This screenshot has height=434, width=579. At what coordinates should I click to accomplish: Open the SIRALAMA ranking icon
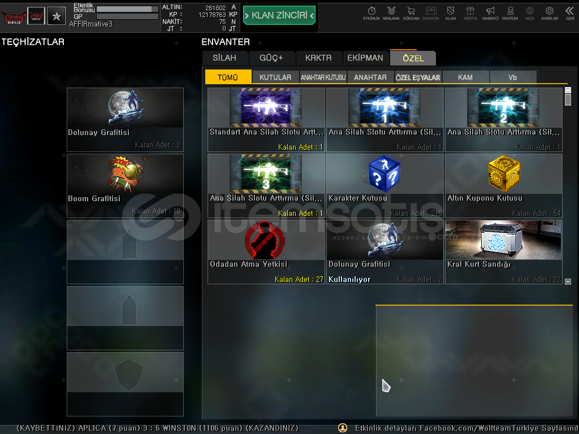391,14
